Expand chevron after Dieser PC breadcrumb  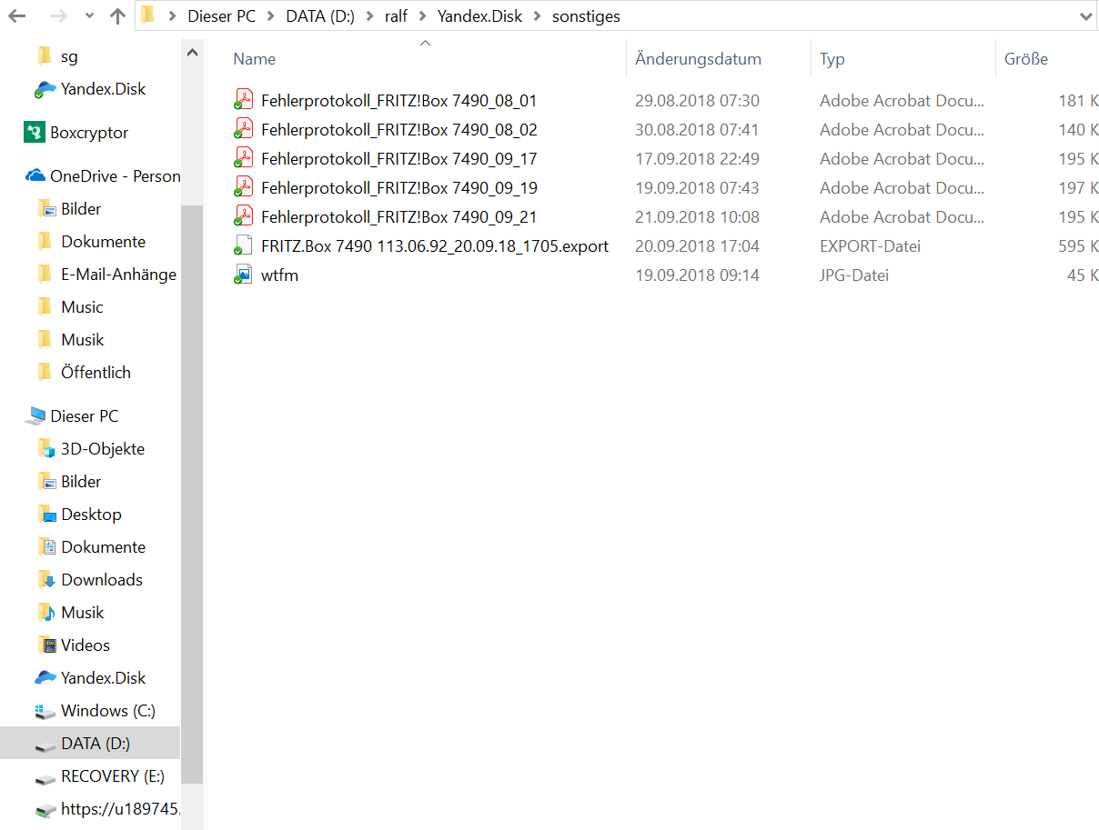(270, 16)
